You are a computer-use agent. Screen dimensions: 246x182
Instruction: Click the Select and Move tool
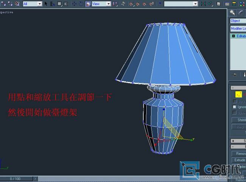pos(74,4)
